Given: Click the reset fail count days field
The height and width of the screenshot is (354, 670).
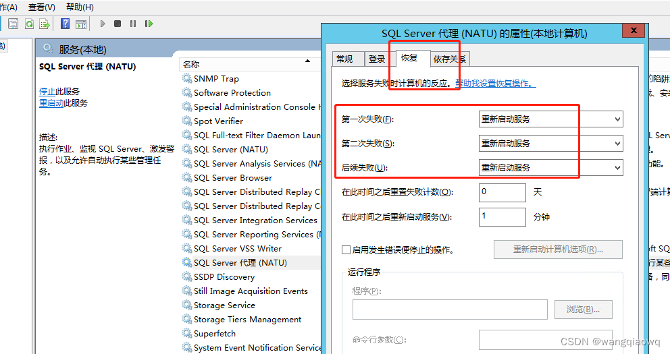Looking at the screenshot, I should 502,192.
